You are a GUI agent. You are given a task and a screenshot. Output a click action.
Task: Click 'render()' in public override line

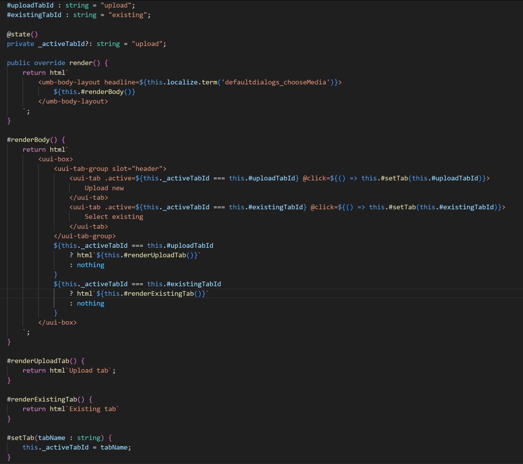click(x=85, y=63)
